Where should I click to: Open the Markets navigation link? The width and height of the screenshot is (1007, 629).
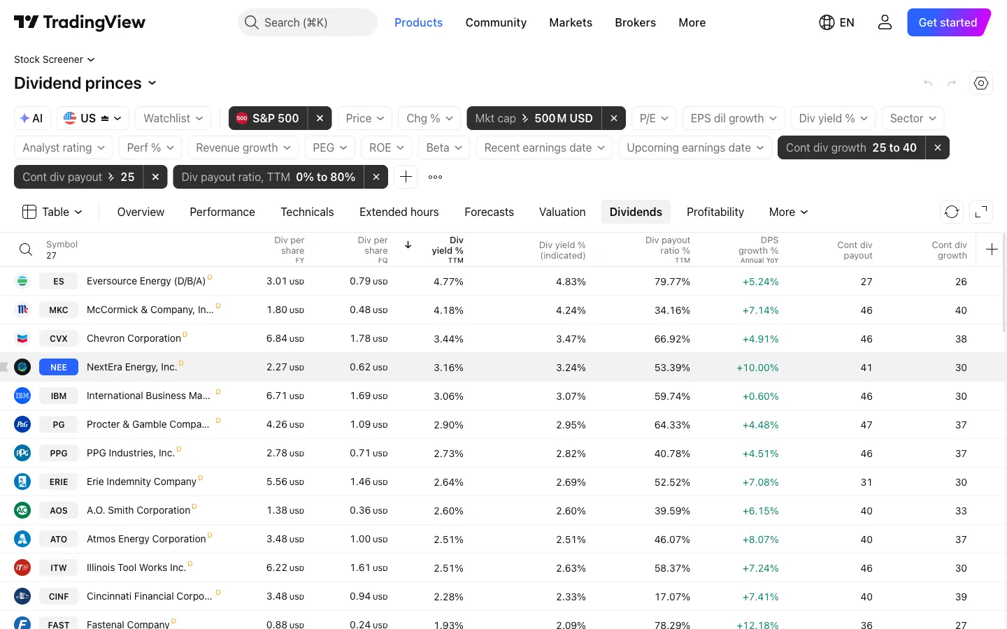coord(571,22)
